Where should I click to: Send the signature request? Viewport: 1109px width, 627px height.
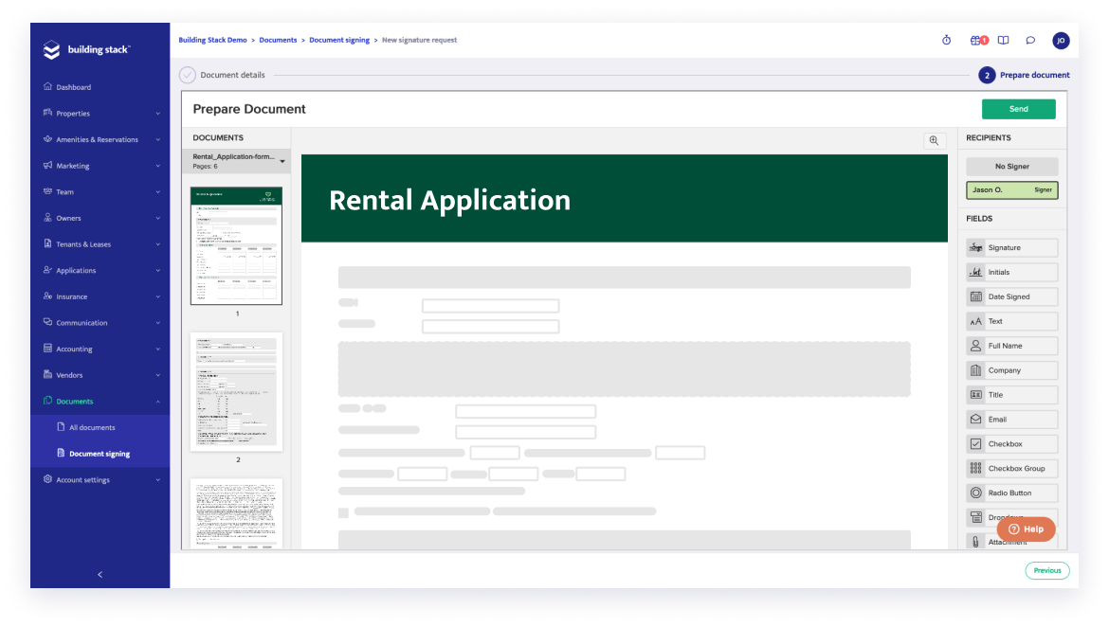click(1019, 109)
